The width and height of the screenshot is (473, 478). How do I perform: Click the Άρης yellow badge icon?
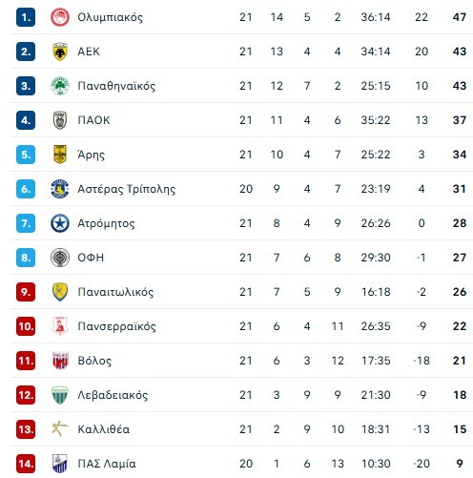point(60,155)
